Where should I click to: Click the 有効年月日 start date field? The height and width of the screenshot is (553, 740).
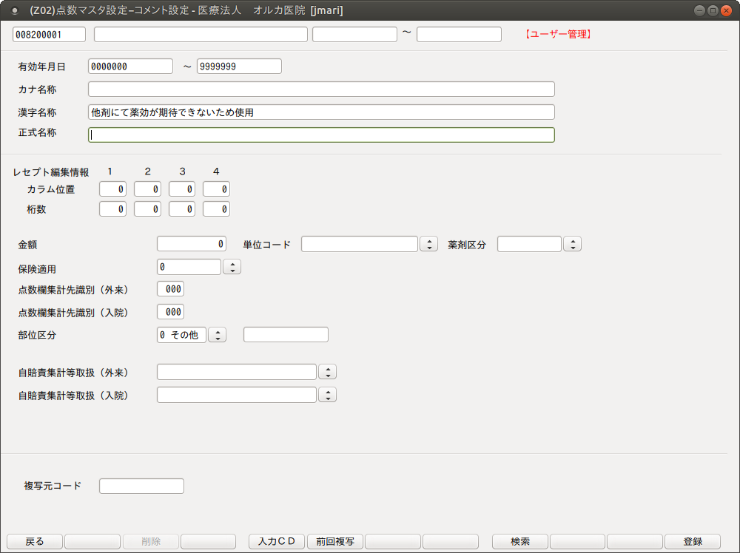tap(130, 67)
